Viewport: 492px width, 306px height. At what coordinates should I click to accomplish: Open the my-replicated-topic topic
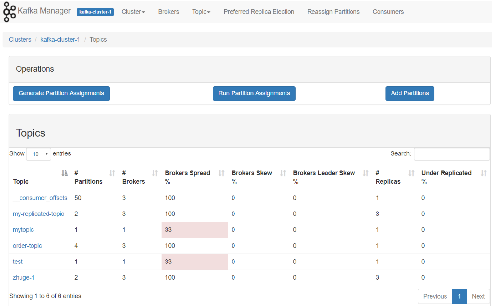38,214
